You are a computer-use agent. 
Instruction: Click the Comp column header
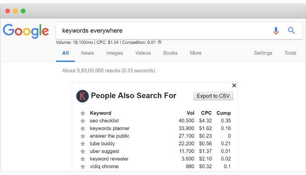coord(224,113)
